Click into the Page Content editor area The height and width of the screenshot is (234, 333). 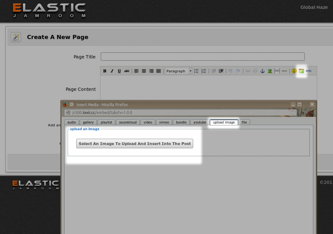(x=209, y=88)
